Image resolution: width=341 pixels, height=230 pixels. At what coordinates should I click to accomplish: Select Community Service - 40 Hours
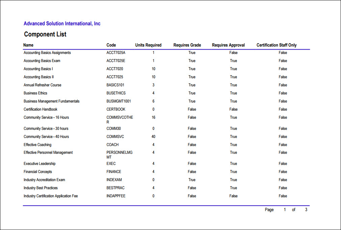coord(46,136)
